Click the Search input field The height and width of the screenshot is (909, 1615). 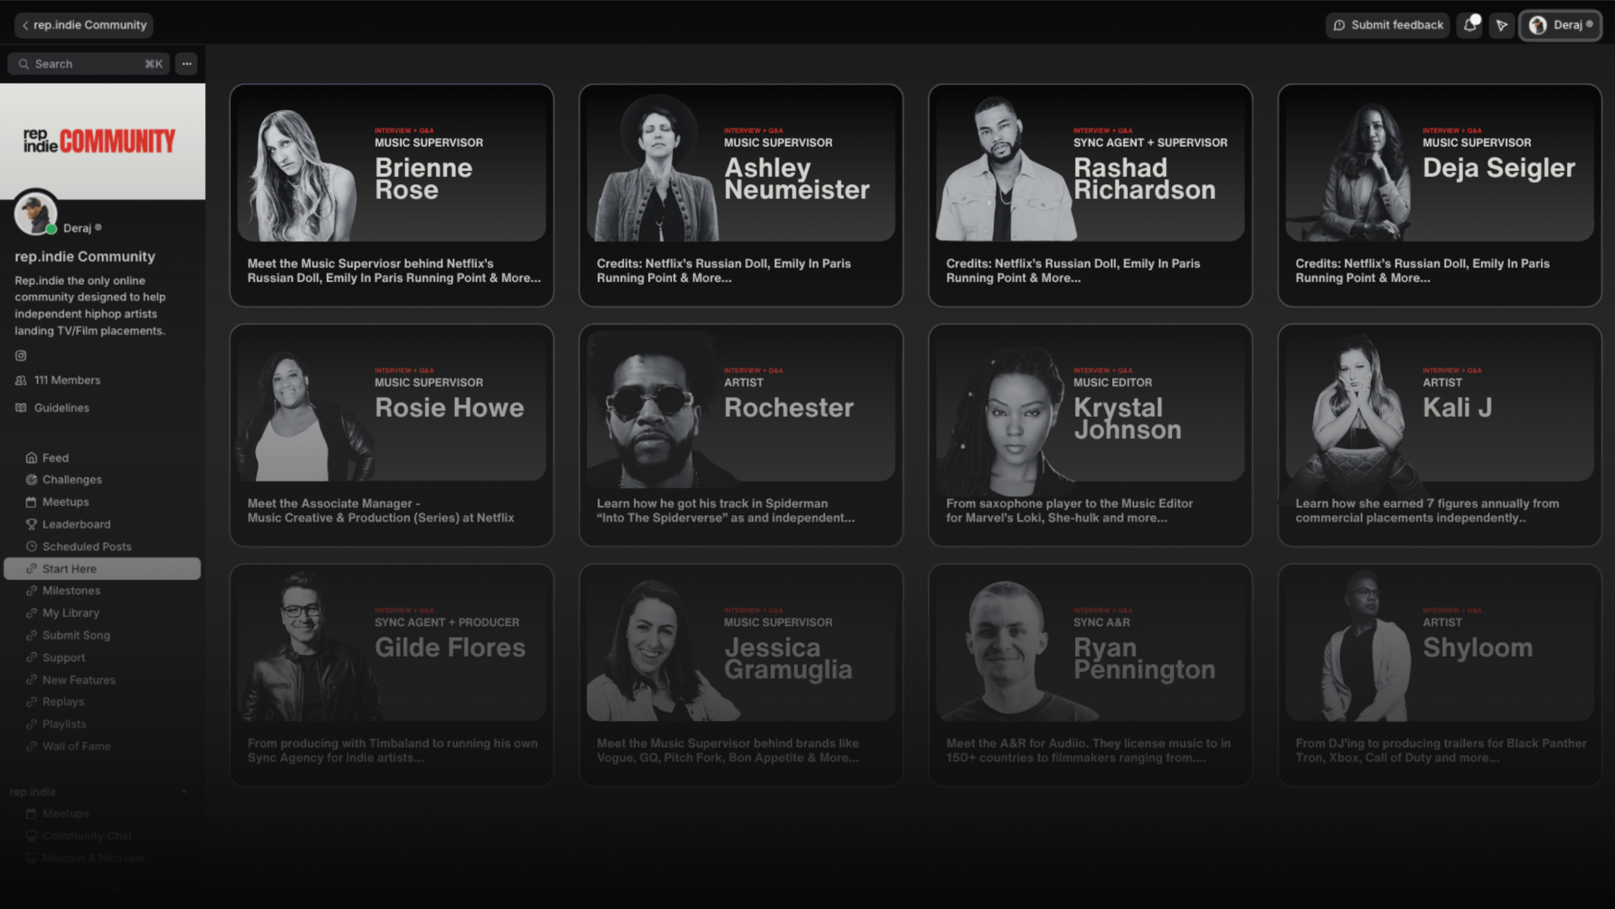click(89, 64)
